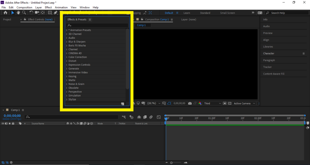Click the video eye column header
The height and width of the screenshot is (165, 310).
3,124
